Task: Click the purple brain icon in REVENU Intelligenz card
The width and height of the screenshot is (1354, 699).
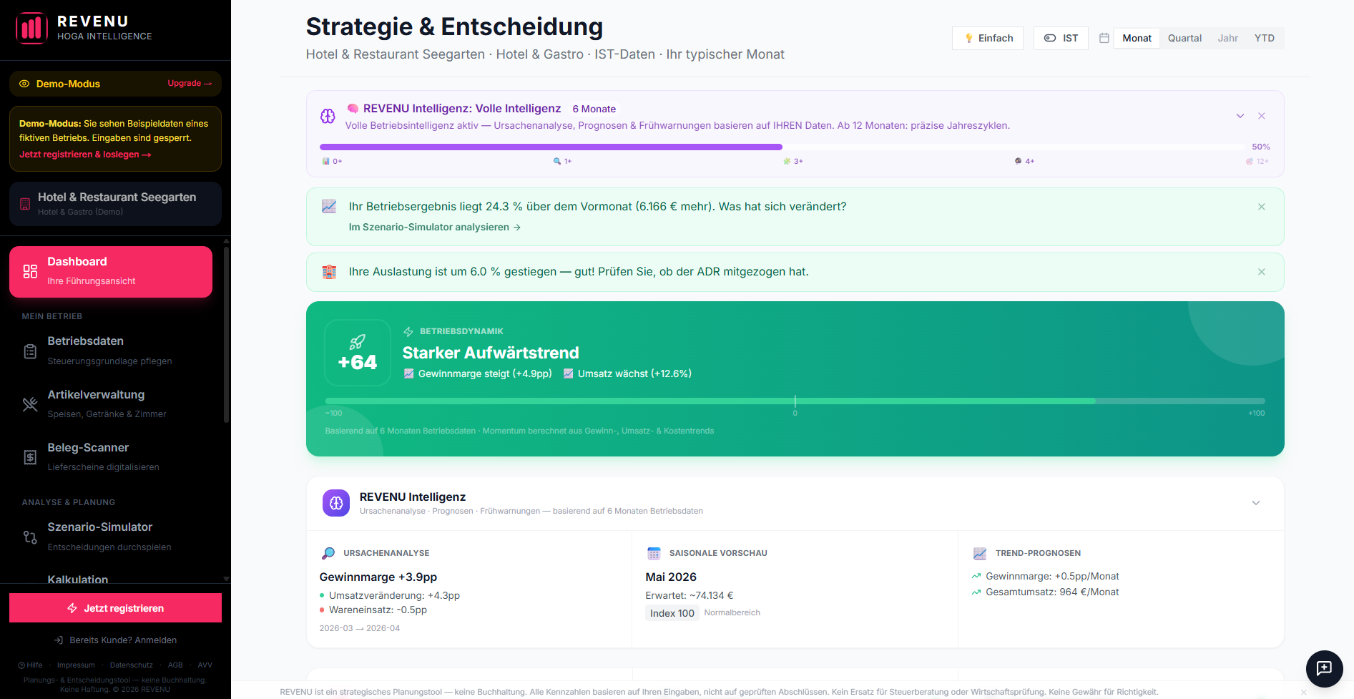Action: [x=336, y=503]
